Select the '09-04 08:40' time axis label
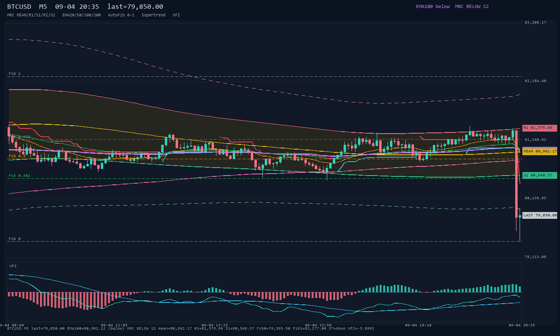 (x=12, y=326)
